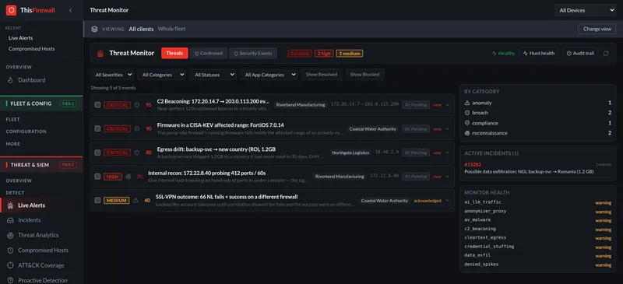Image resolution: width=623 pixels, height=284 pixels.
Task: Select checkbox for Egress drift alert
Action: pos(97,153)
